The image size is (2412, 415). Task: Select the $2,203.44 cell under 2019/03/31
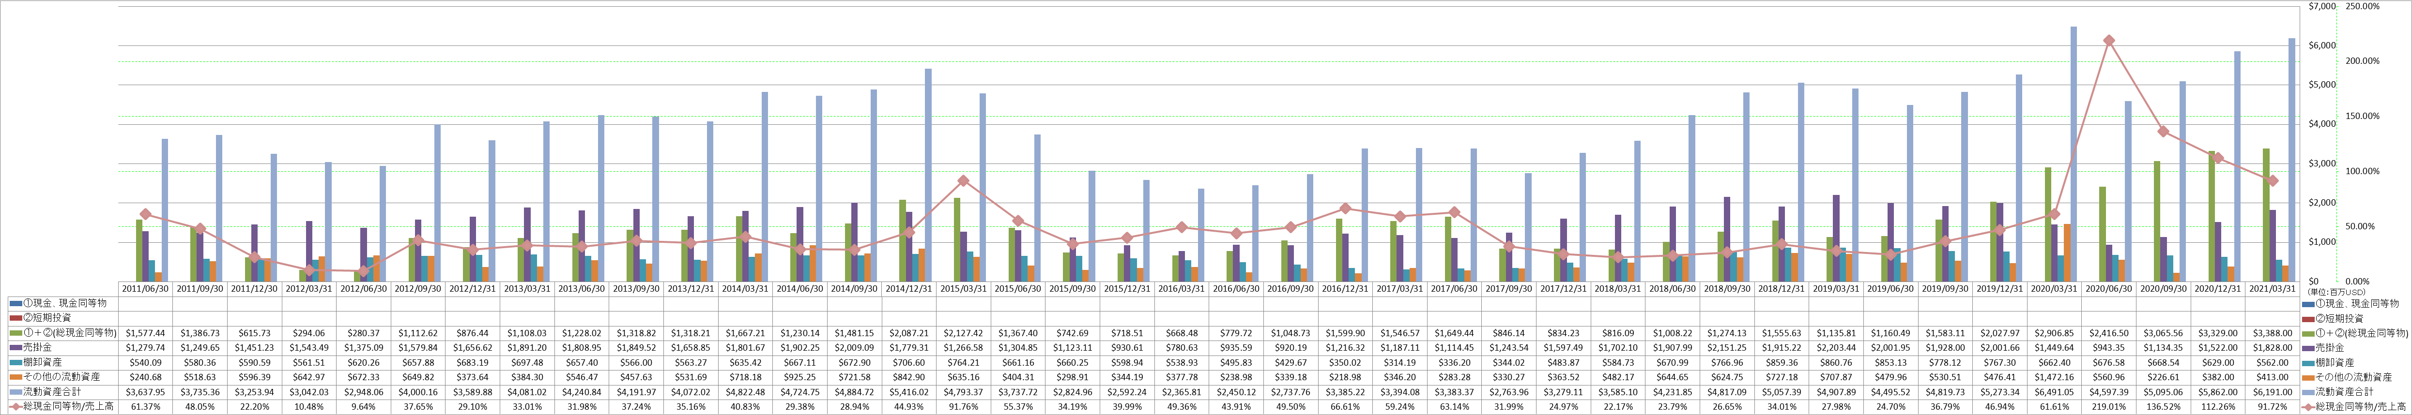pyautogui.click(x=1837, y=348)
